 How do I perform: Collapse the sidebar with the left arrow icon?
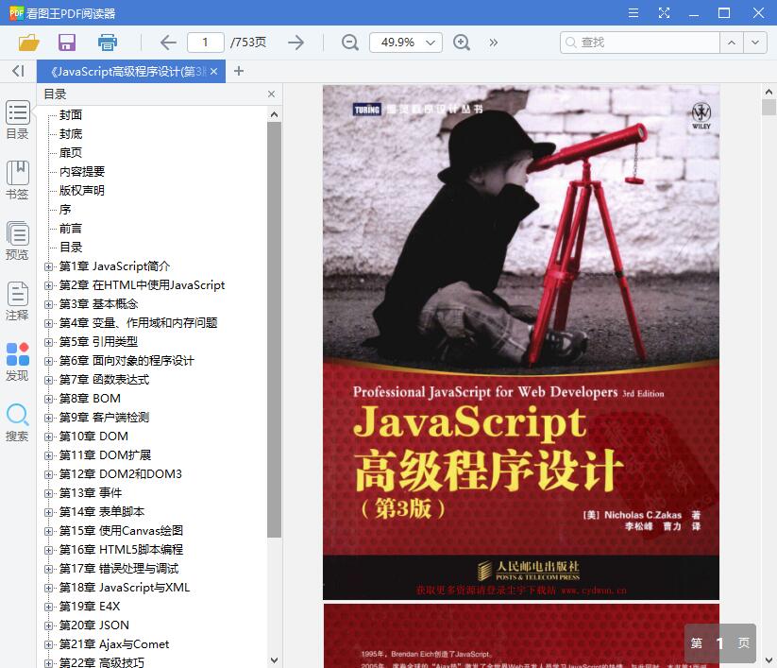click(x=18, y=71)
